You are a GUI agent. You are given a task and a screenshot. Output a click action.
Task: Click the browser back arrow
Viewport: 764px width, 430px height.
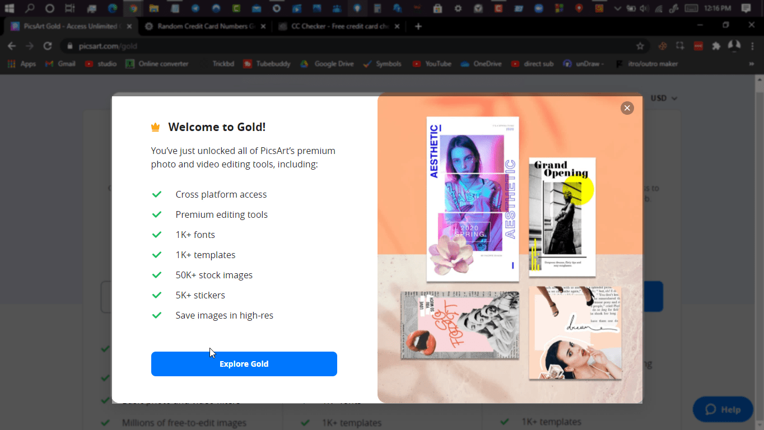click(x=11, y=46)
